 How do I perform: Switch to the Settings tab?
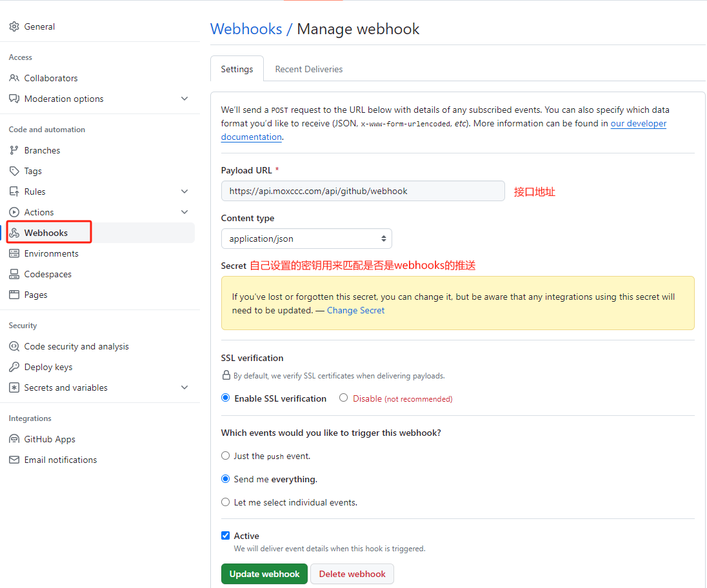tap(237, 69)
